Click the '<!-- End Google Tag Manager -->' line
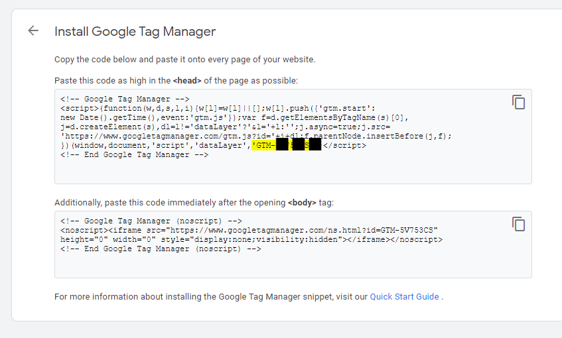 click(135, 155)
